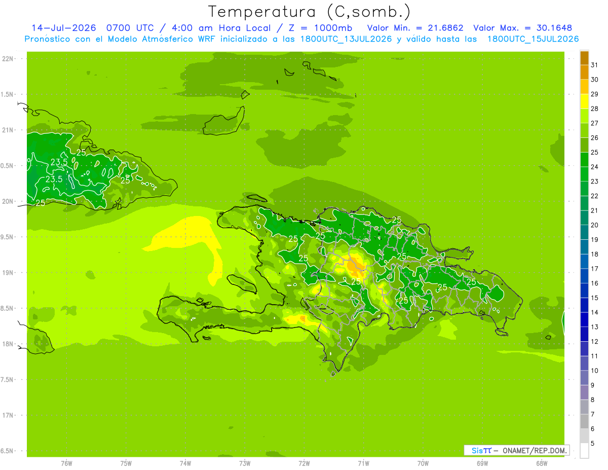The image size is (608, 470).
Task: Select the dark blue 13 legend swatch
Action: click(x=584, y=320)
